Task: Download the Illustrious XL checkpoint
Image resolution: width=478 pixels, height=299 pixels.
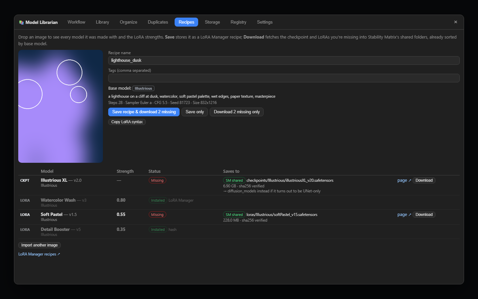Action: (424, 180)
